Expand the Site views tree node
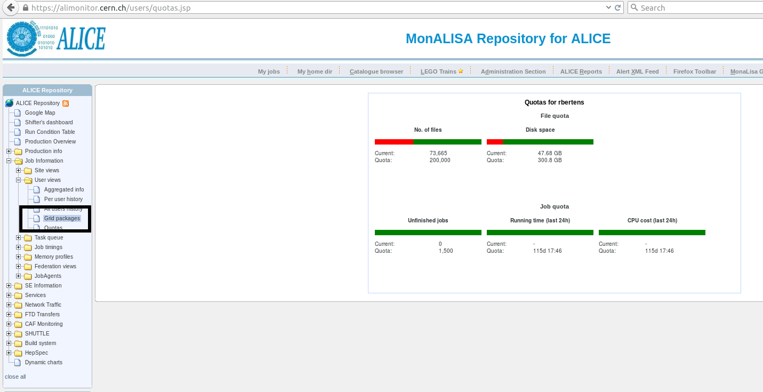The width and height of the screenshot is (763, 392). click(x=18, y=170)
